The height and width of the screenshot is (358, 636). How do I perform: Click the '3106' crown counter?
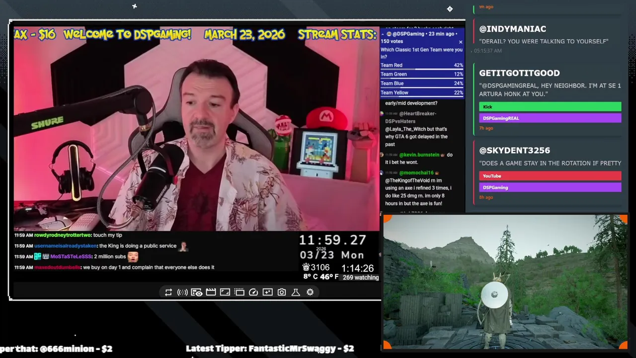pos(316,268)
